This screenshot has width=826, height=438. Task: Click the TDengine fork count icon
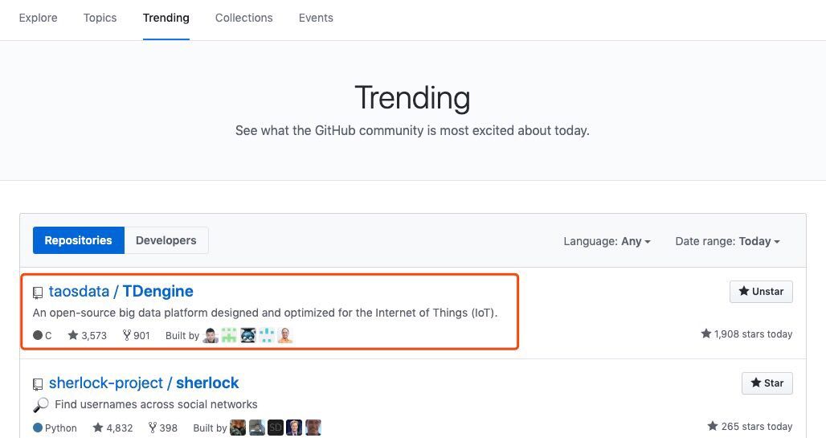(127, 335)
